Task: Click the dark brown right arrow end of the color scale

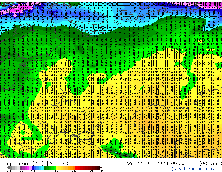Action: pos(101,167)
